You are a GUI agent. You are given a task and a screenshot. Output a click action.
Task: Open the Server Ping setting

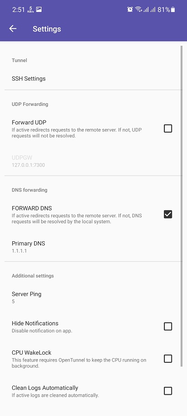point(92,297)
